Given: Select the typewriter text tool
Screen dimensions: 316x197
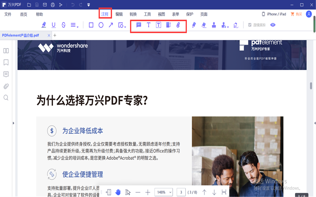Looking at the screenshot, I should point(149,25).
